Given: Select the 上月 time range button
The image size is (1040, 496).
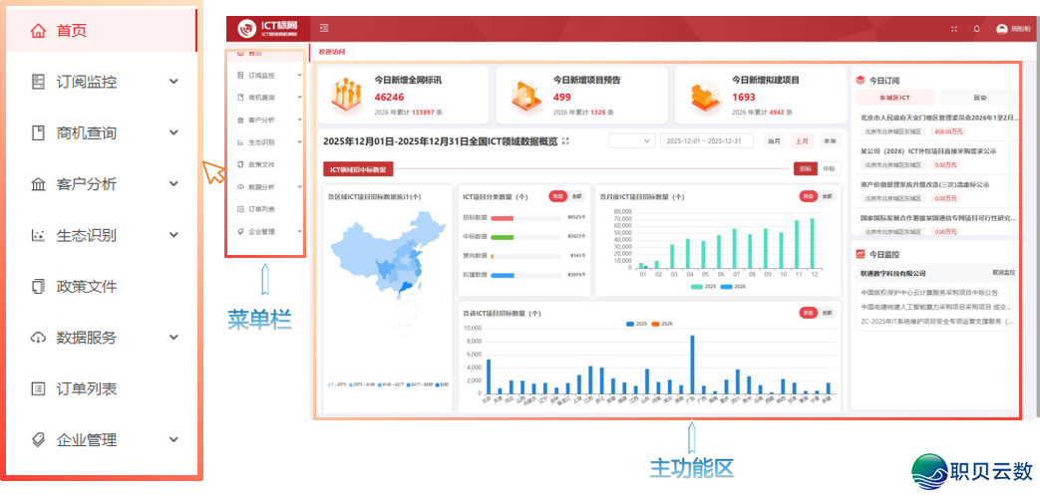Looking at the screenshot, I should pos(802,141).
